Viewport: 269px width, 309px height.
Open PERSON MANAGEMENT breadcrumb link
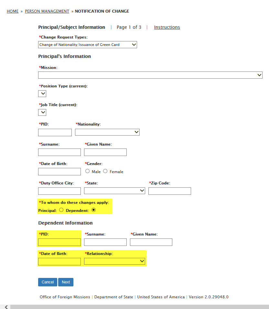point(47,11)
